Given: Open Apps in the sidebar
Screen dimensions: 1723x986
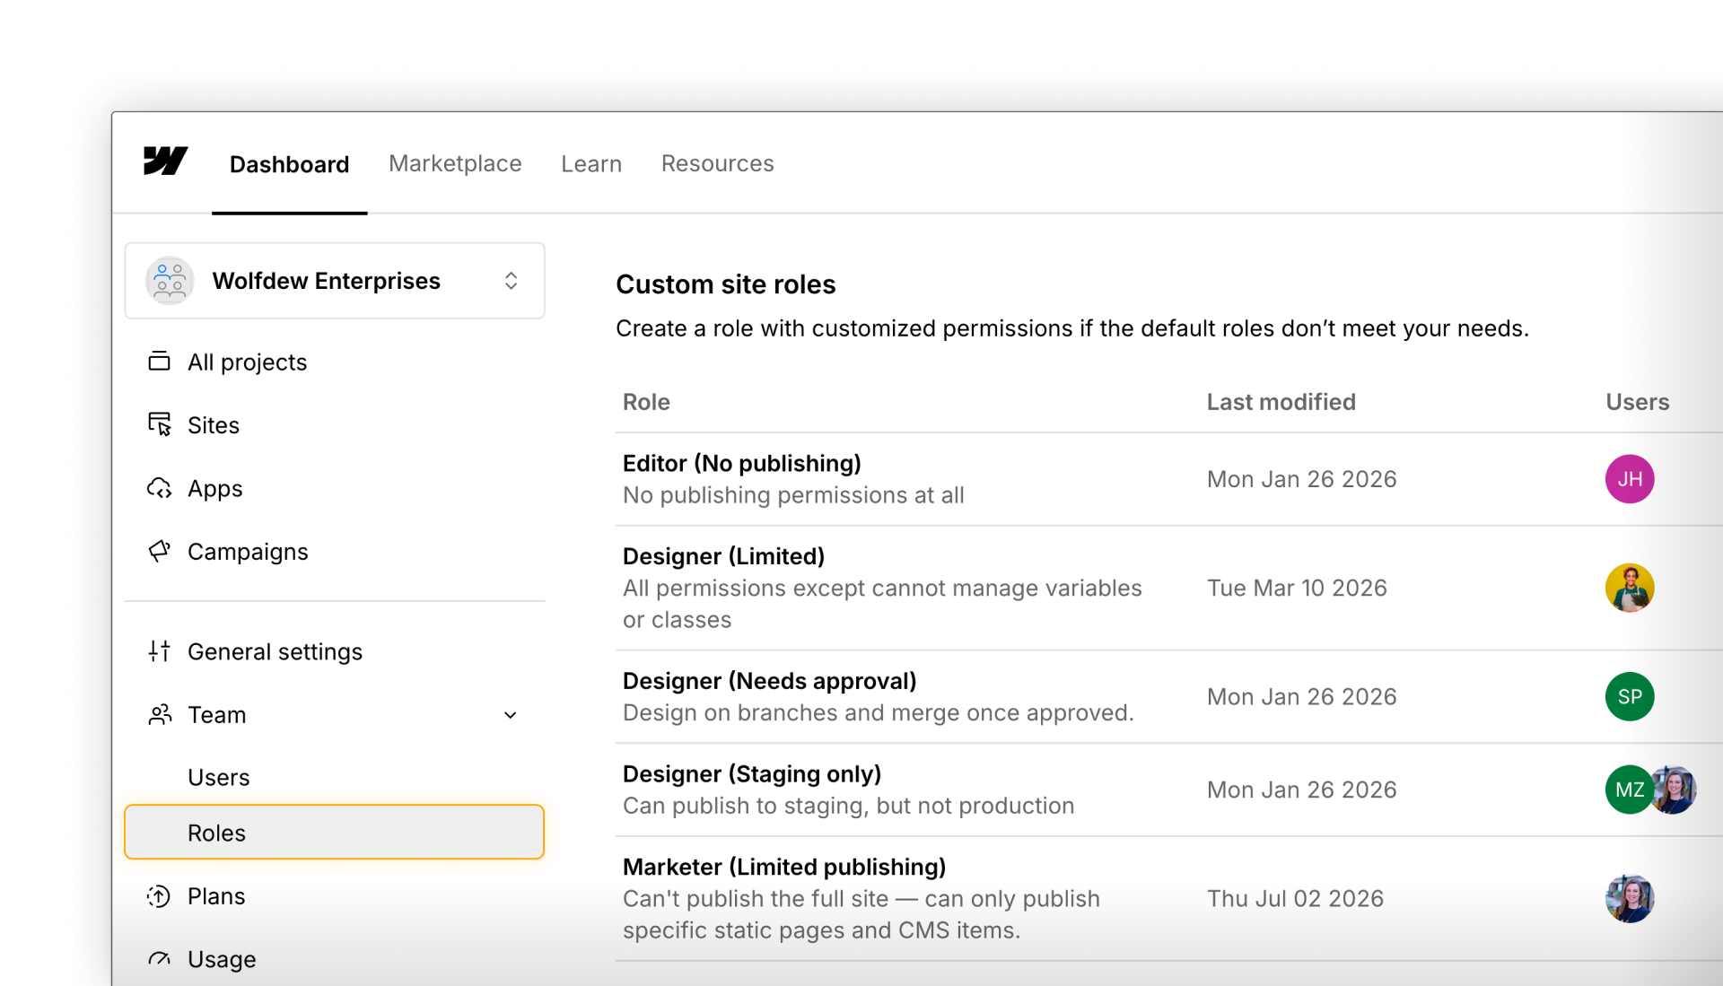Looking at the screenshot, I should click(214, 489).
